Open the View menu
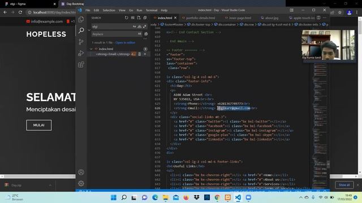 coord(122,10)
